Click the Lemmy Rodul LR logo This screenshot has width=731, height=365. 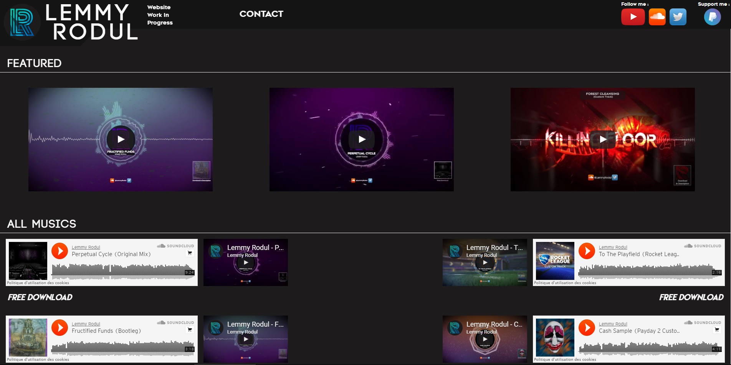pos(22,23)
